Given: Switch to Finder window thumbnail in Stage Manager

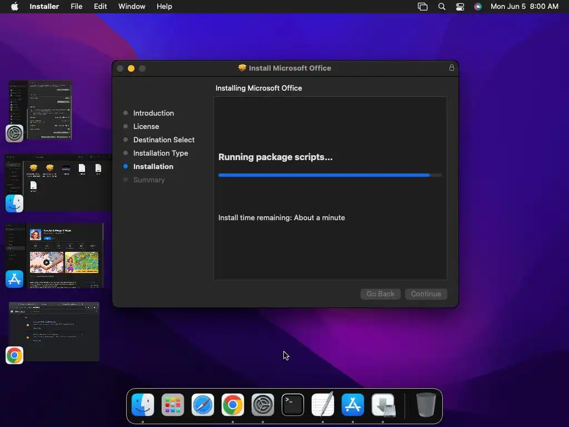Looking at the screenshot, I should tap(58, 182).
